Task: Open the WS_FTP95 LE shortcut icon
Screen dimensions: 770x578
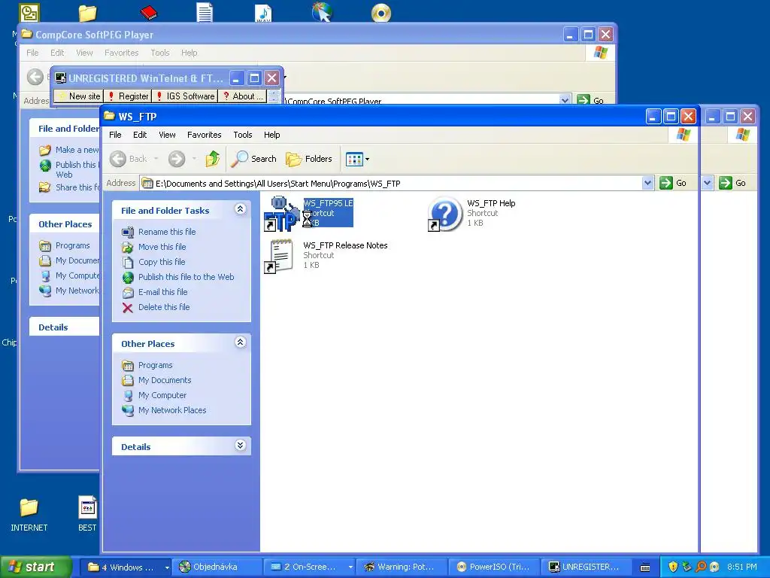Action: point(281,214)
